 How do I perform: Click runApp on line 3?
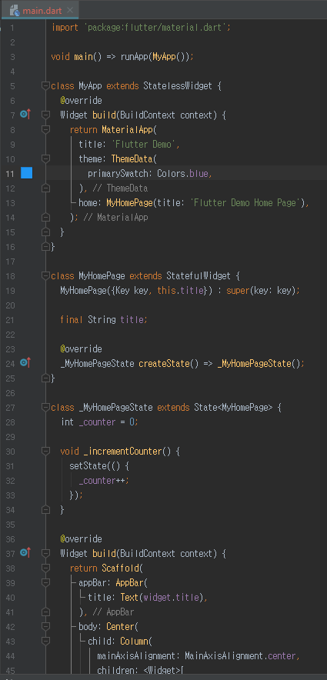135,57
